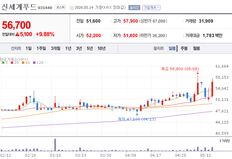Click the 거래대금 value 1,793 백만
The width and height of the screenshot is (232, 159).
(x=212, y=35)
